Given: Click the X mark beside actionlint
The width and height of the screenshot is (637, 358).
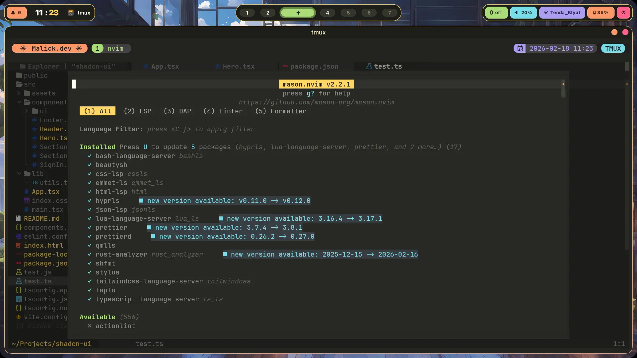Looking at the screenshot, I should [x=90, y=326].
